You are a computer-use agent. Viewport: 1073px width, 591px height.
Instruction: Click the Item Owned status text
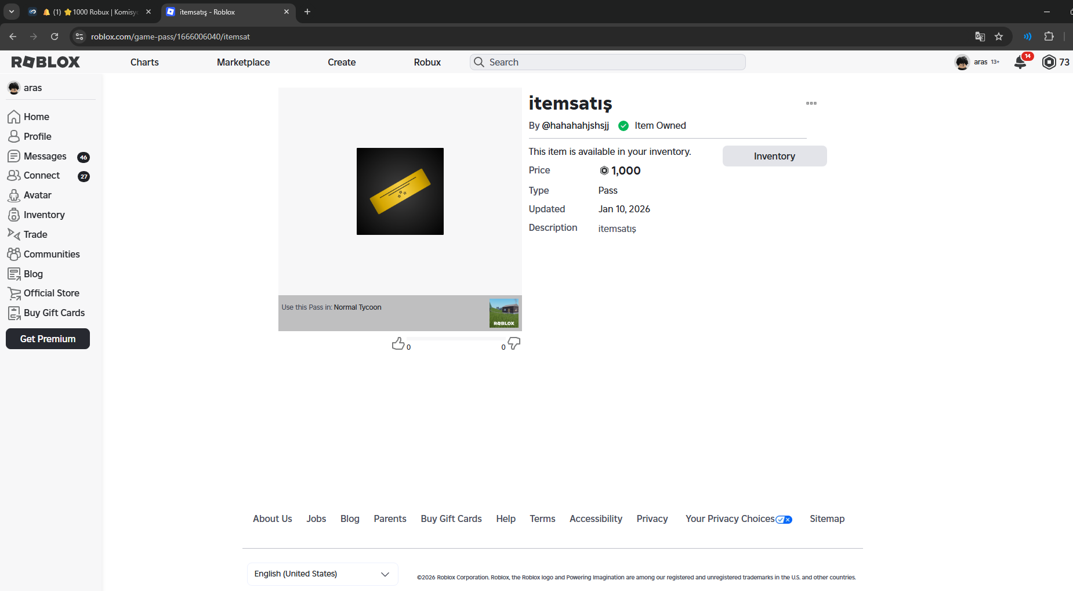[x=660, y=126]
